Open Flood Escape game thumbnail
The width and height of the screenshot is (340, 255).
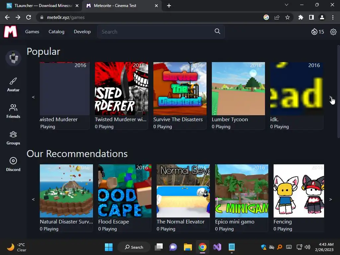coord(125,191)
